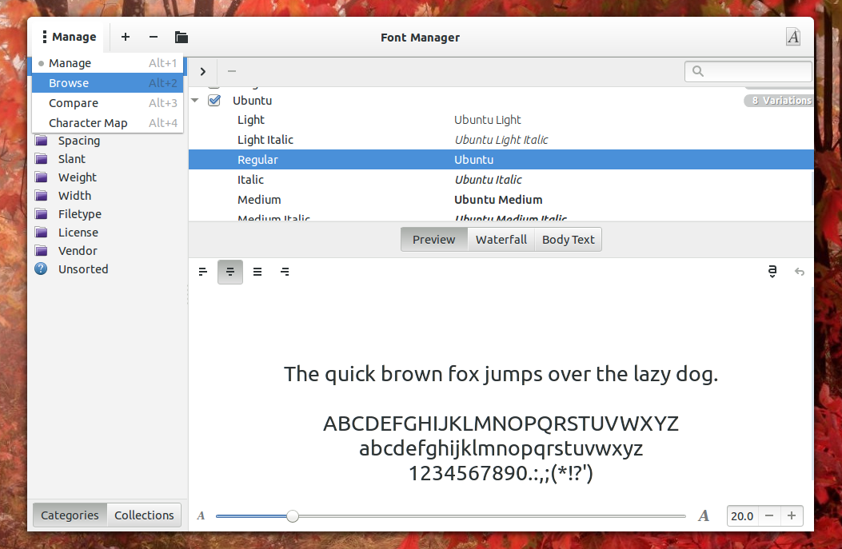Switch to the Preview tab
Viewport: 842px width, 549px height.
click(434, 240)
